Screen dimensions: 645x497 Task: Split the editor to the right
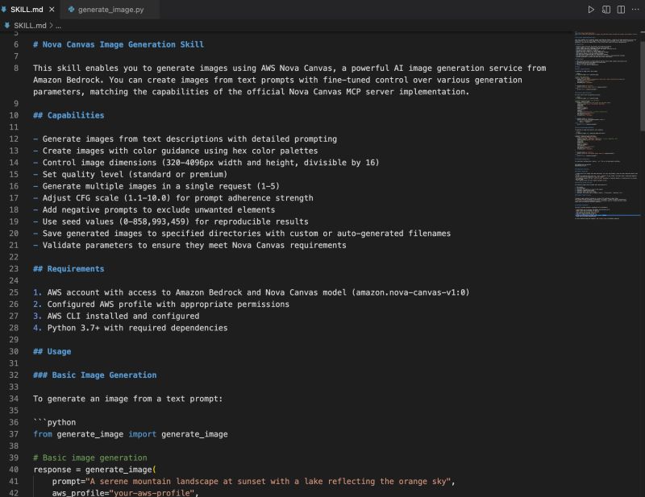621,10
